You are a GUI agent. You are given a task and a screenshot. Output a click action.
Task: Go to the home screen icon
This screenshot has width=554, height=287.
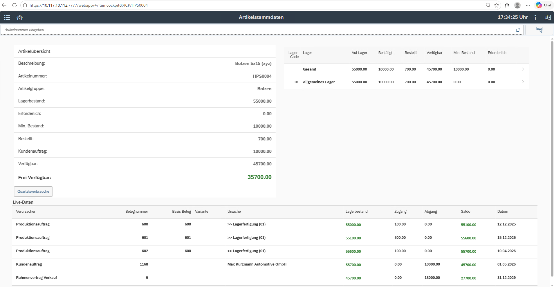[x=19, y=17]
